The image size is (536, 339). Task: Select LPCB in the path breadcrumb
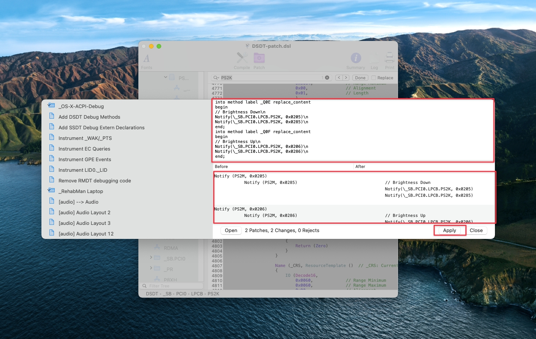(197, 294)
